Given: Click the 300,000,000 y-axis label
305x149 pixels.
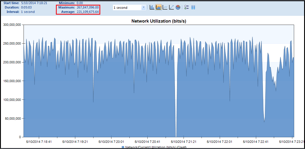Looking at the screenshot, I should (x=12, y=25).
